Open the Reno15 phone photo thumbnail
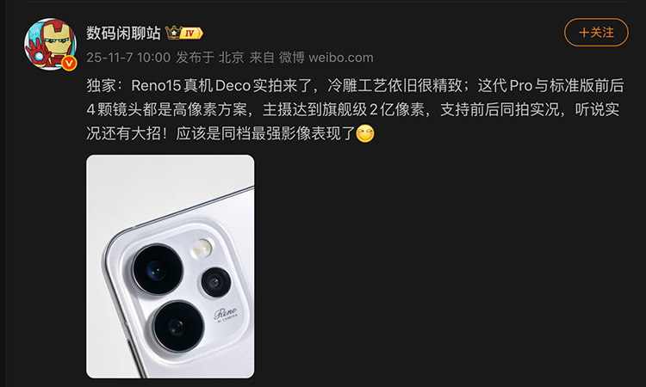 point(171,267)
